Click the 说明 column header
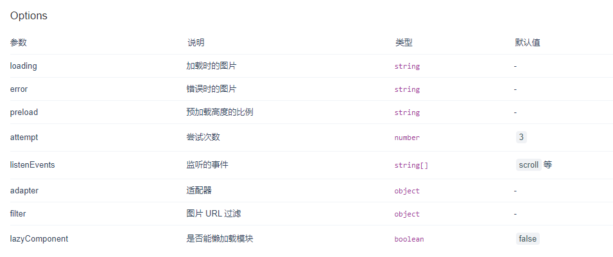This screenshot has height=257, width=613. 196,42
